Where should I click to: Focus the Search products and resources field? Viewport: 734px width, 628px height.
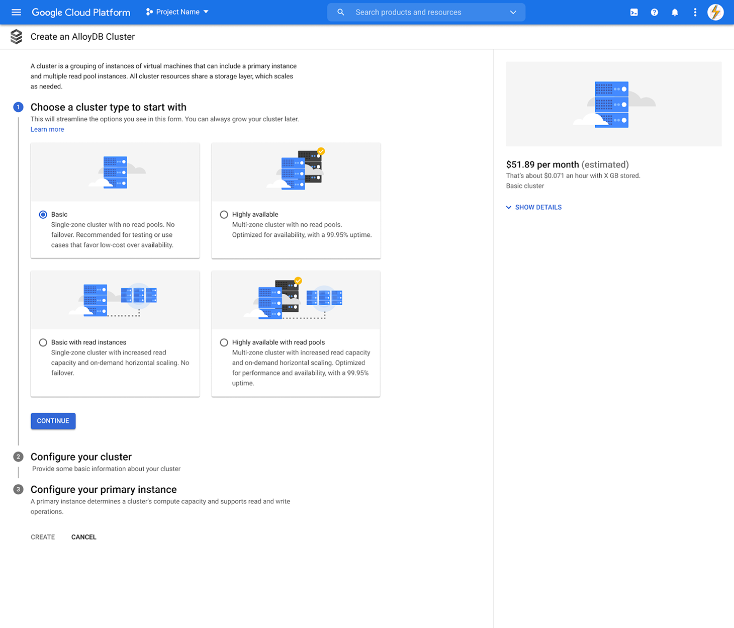tap(426, 12)
